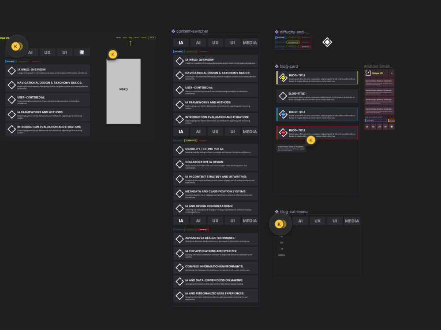Click the purple component icon beside "blog-card" label
The width and height of the screenshot is (441, 330).
coord(276,66)
